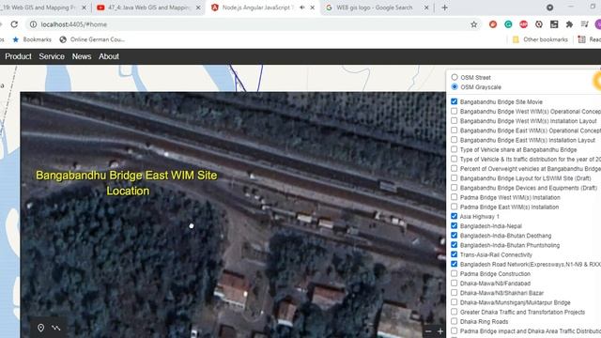
Task: Reload the page with refresh icon
Action: coord(14,24)
